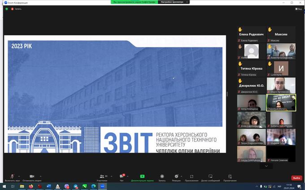Open Настройки просмотра view options menu

173,2
